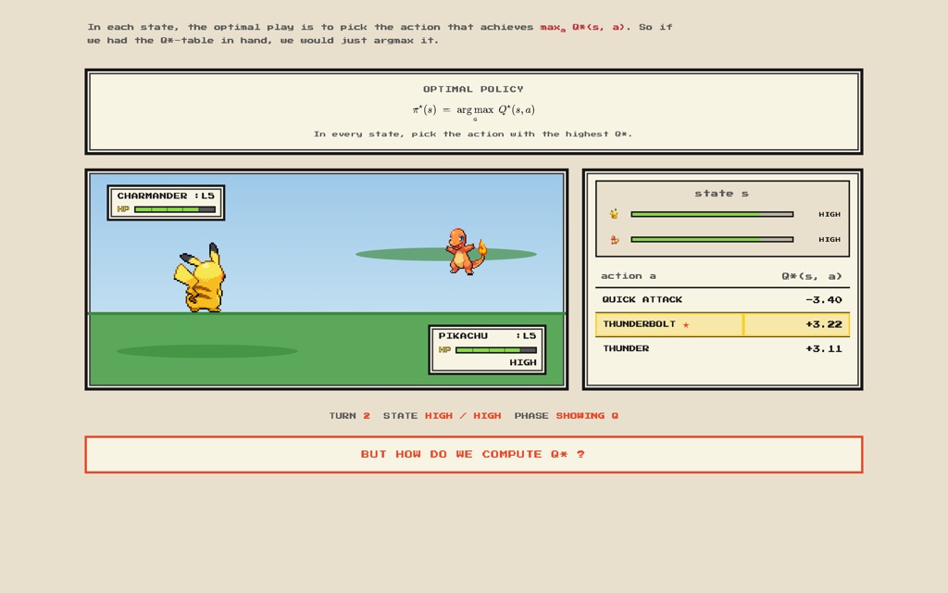Screen dimensions: 948x593
Task: Click the 'Q*(s, a)' column header
Action: point(811,276)
